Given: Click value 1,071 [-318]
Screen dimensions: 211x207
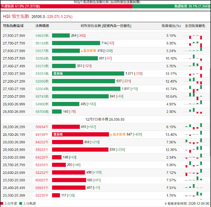Looking at the screenshot, I should click(x=134, y=74).
